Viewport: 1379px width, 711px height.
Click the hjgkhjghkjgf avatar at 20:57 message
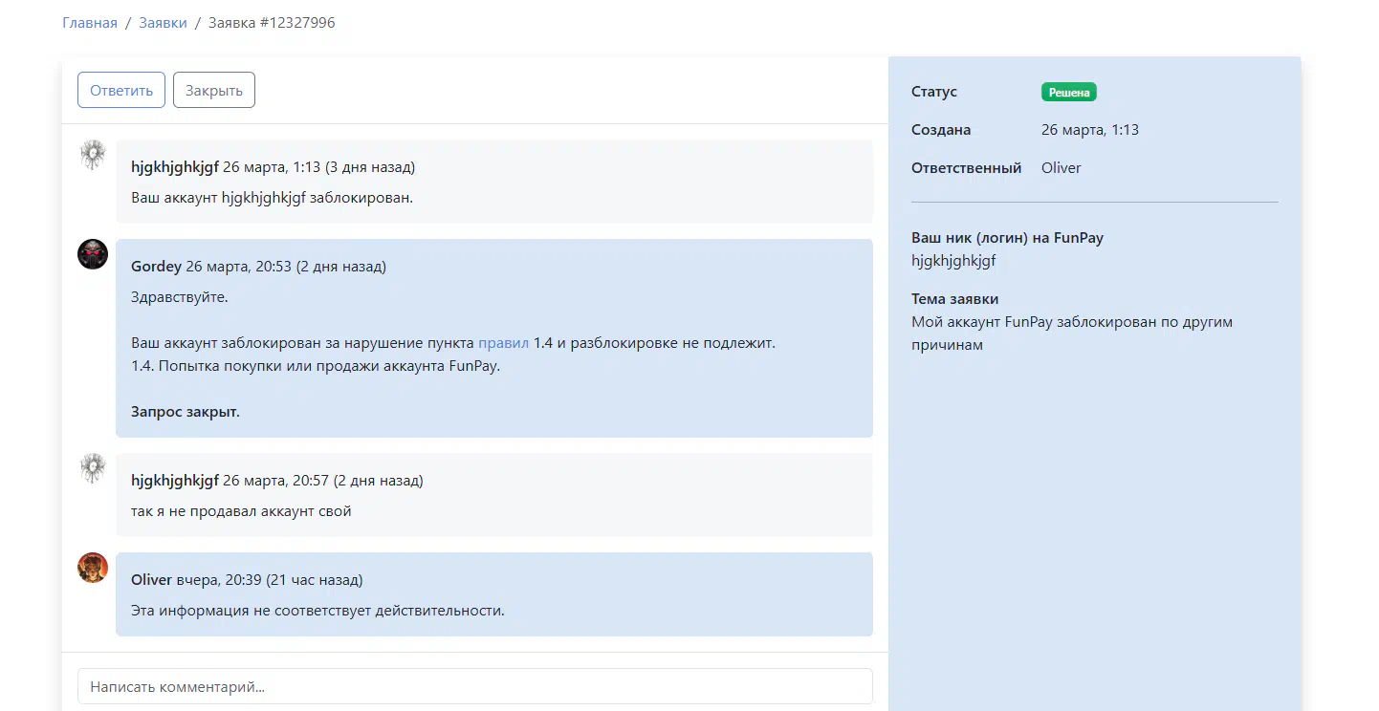(x=93, y=468)
